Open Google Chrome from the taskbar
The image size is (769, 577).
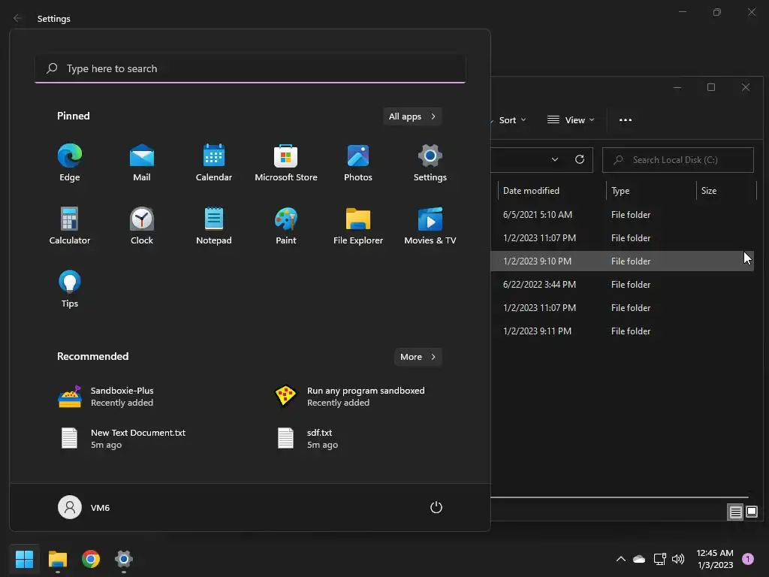tap(91, 559)
